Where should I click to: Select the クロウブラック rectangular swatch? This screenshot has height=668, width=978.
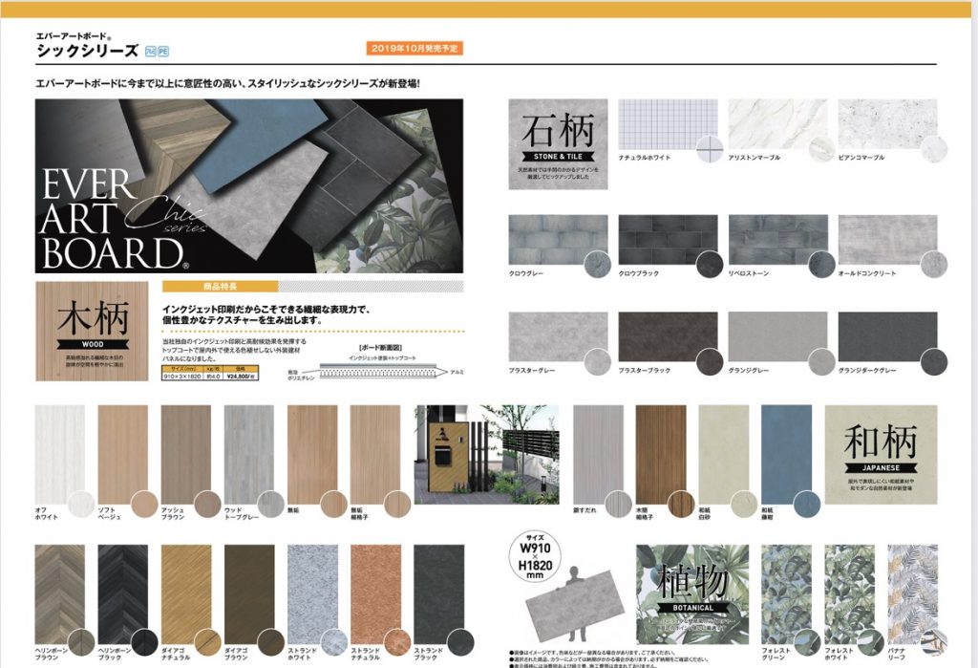(668, 240)
